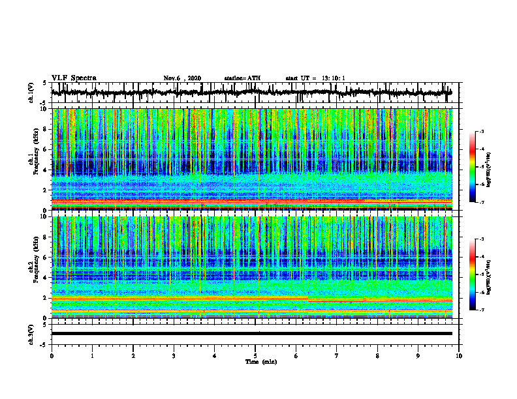The image size is (517, 399).
Task: Click the ch.2 spectrogram color scale bar
Action: click(473, 274)
